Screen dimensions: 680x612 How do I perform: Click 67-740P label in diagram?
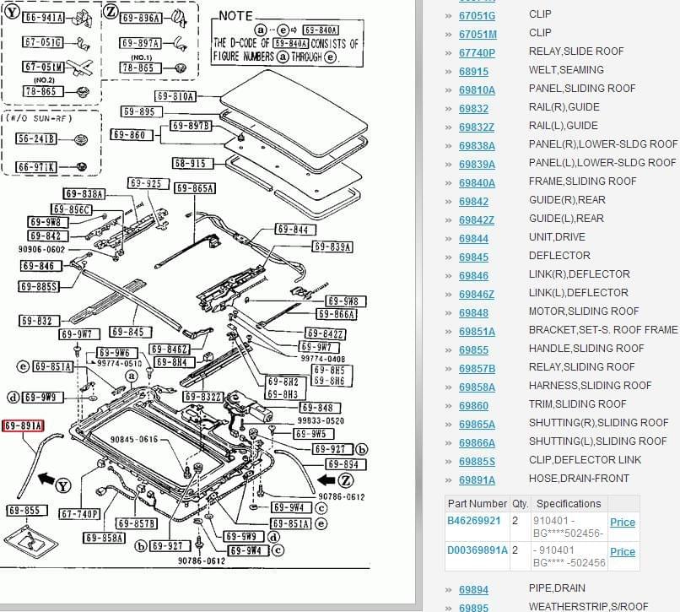79,514
